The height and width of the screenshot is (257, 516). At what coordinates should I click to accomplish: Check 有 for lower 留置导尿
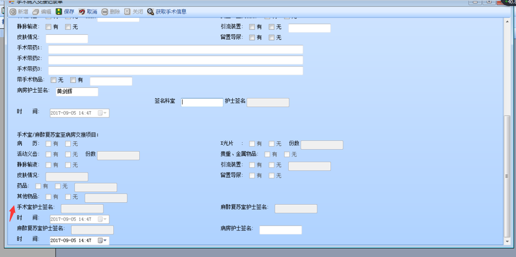[x=252, y=176]
